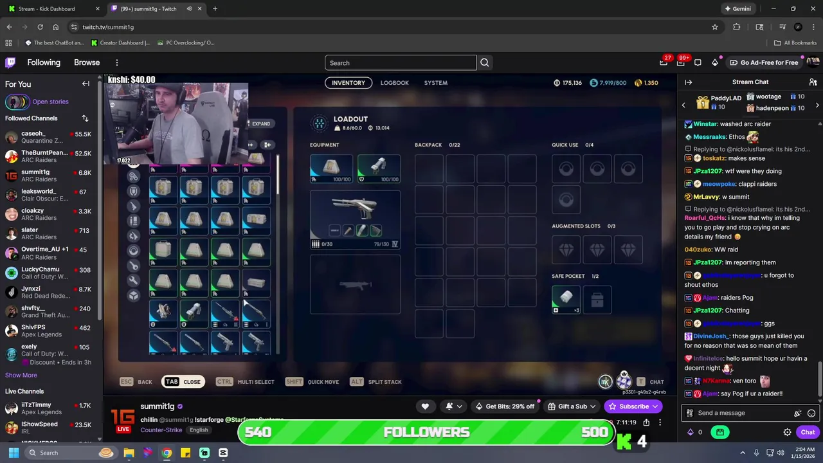Focus the Twitch Search input field

pyautogui.click(x=401, y=62)
